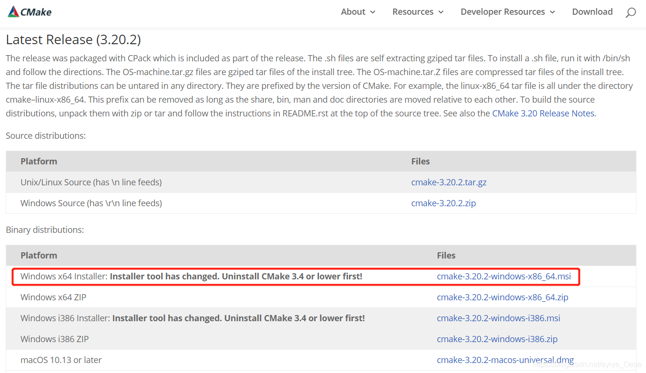Click the macOS 10.13 or later label
646x373 pixels.
[61, 360]
